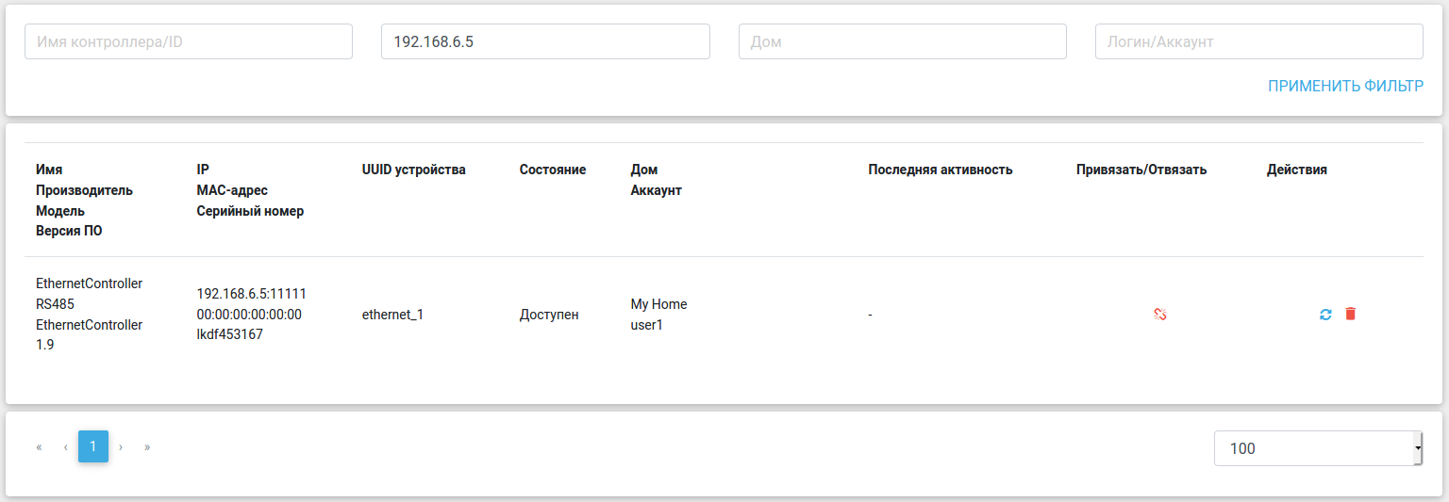The width and height of the screenshot is (1449, 502).
Task: Jump to the last page of results
Action: [x=147, y=446]
